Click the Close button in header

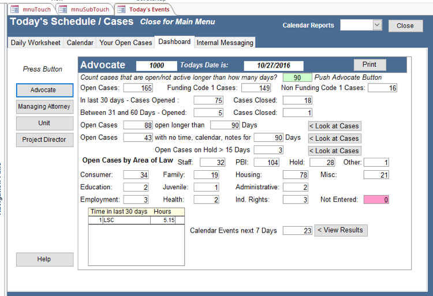click(x=405, y=25)
